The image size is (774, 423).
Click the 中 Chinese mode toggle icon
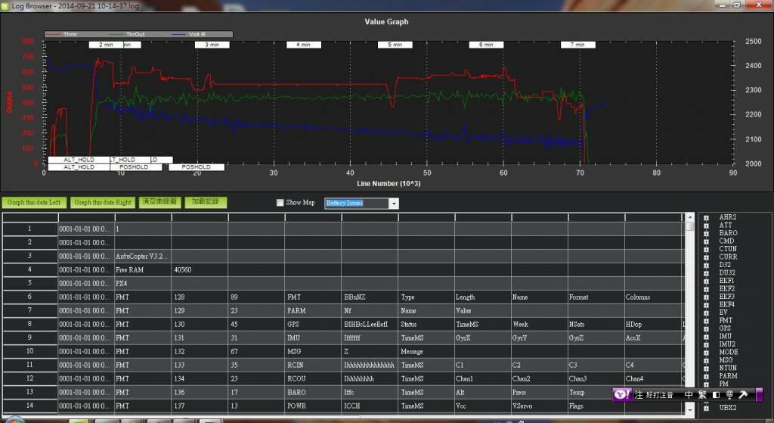point(689,395)
